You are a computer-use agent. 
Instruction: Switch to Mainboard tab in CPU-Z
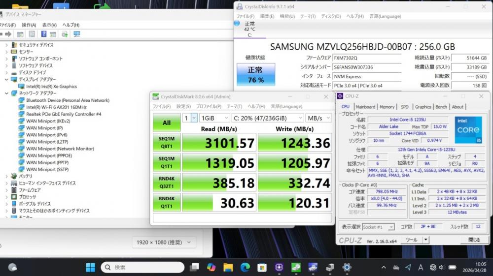(365, 107)
